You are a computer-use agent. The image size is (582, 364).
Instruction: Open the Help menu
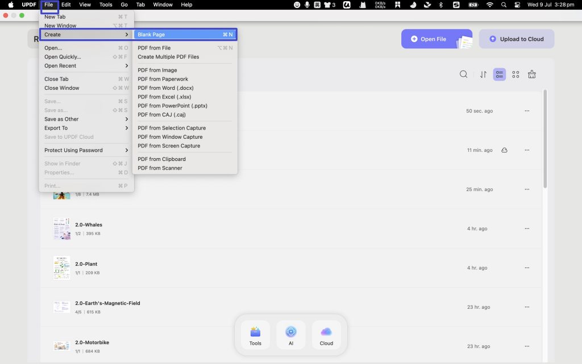[x=186, y=5]
